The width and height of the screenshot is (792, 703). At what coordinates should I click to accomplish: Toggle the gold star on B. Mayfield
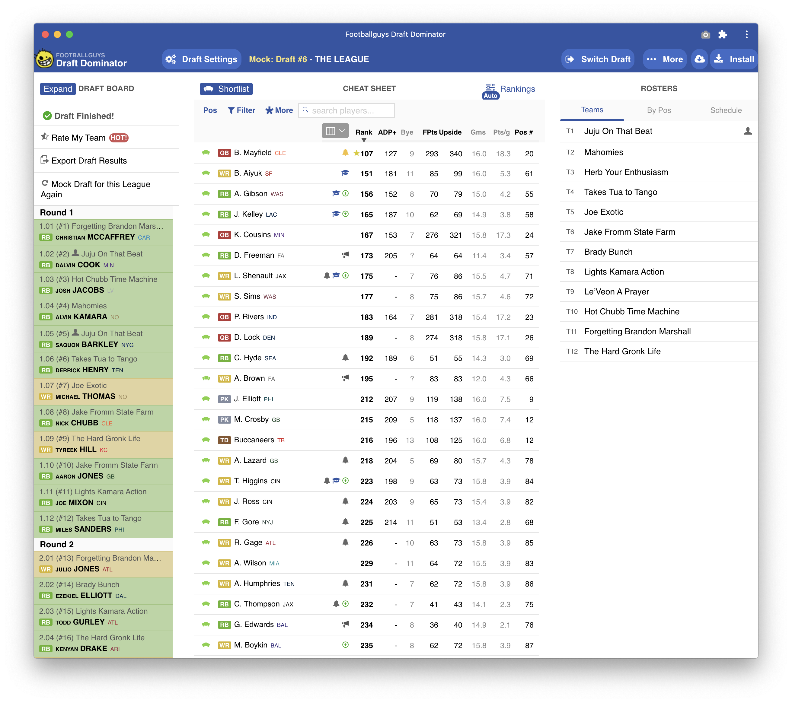[356, 153]
